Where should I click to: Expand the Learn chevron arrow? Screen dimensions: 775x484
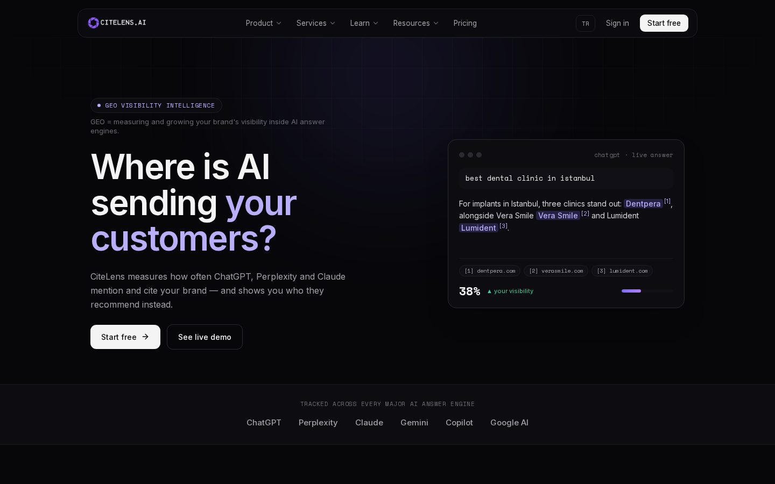pos(376,23)
